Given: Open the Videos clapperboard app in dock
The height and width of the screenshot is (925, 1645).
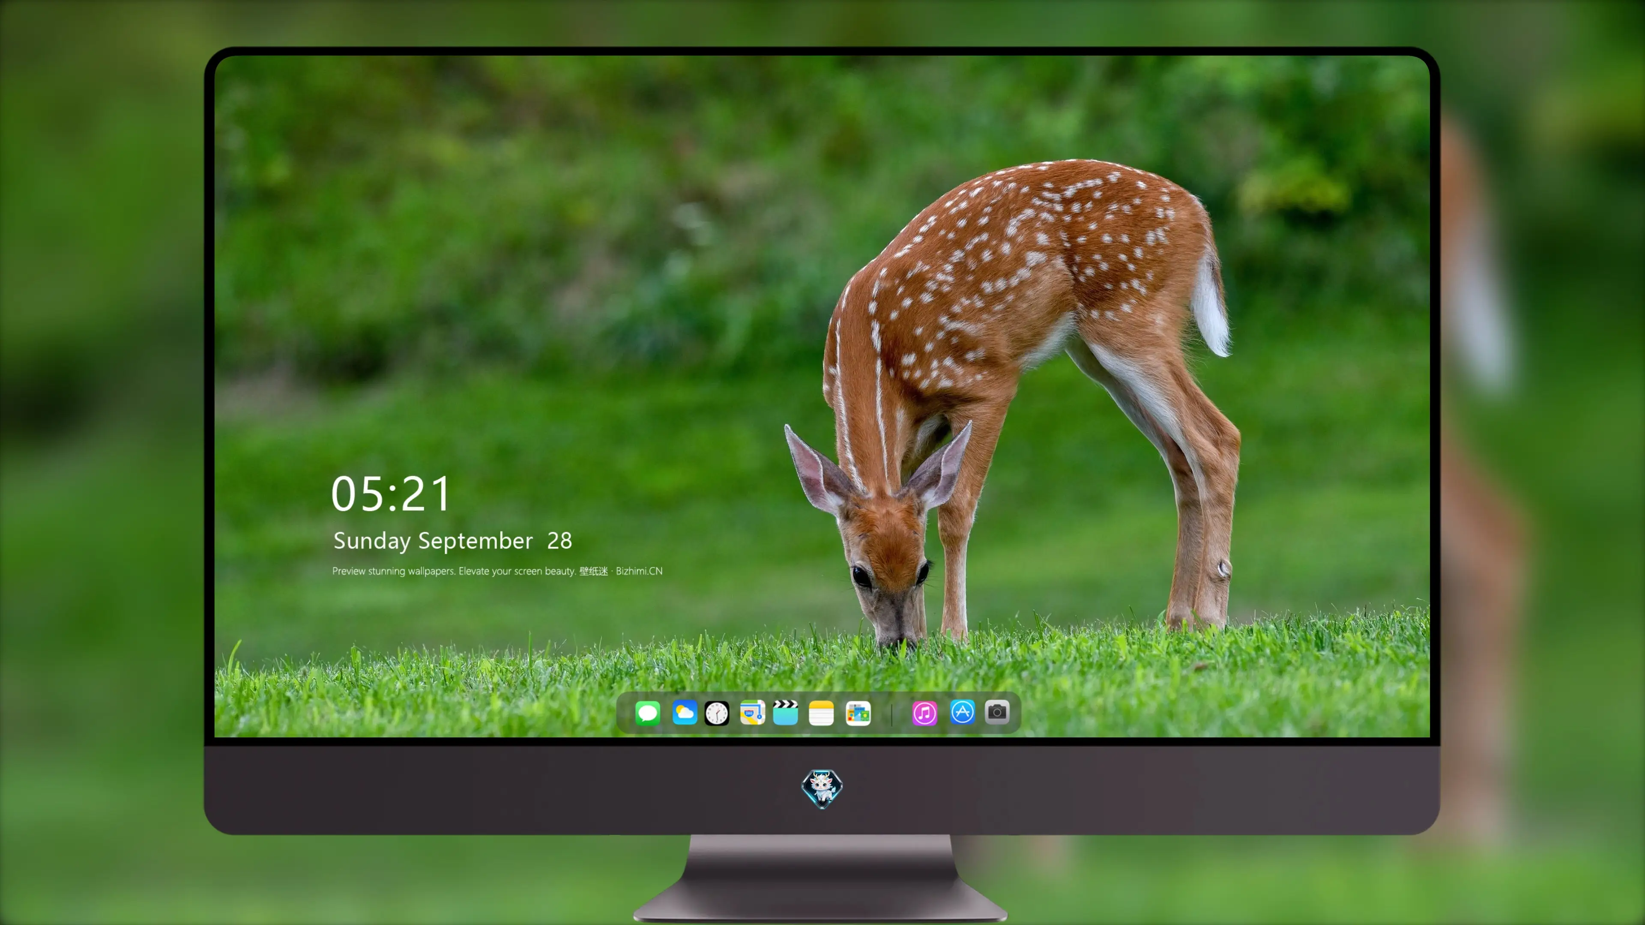Looking at the screenshot, I should click(786, 713).
